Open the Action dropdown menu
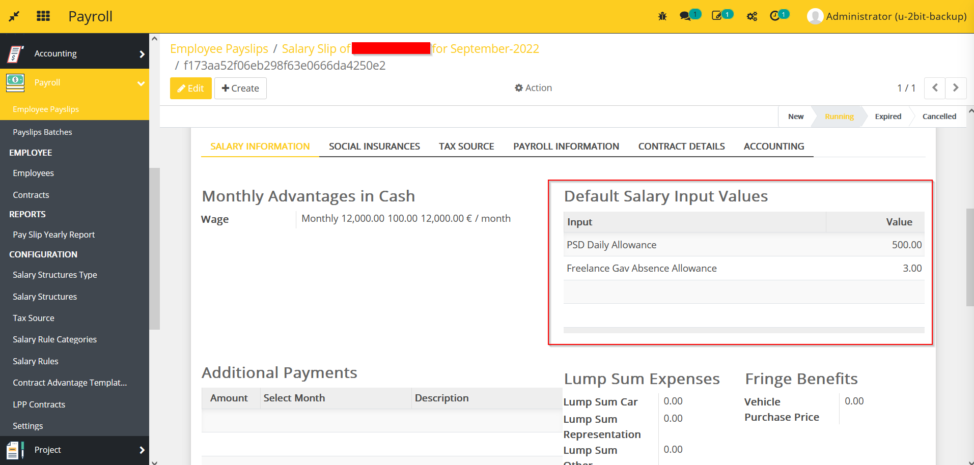This screenshot has height=465, width=974. pyautogui.click(x=533, y=88)
